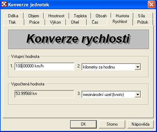Click the app icon in title bar
157x132 pixels.
[x=4, y=4]
